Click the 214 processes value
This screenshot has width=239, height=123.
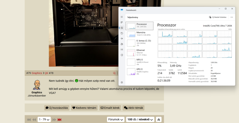tap(160, 73)
